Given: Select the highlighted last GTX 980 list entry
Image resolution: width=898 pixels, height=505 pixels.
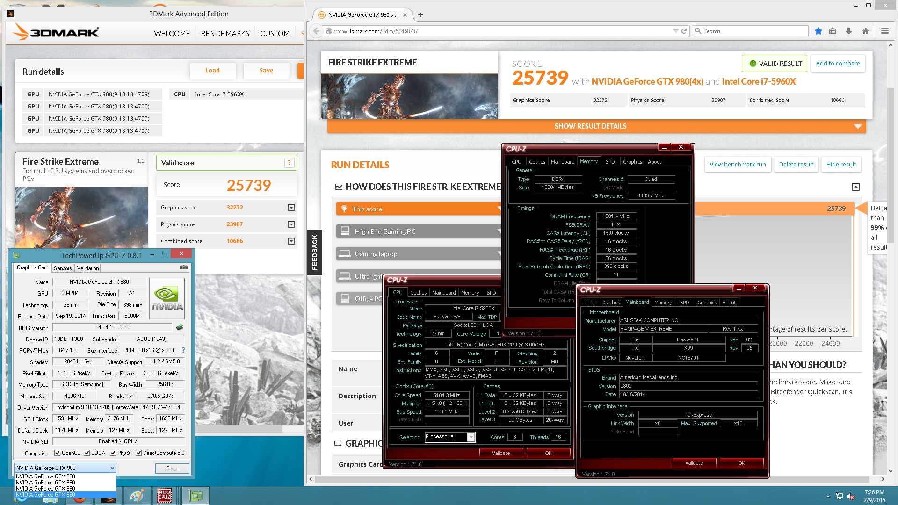Looking at the screenshot, I should (65, 495).
